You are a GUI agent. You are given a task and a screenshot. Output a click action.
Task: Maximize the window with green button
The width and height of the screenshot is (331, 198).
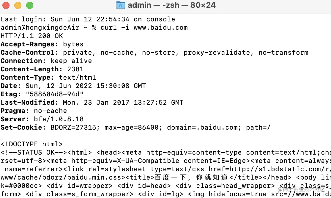30,5
